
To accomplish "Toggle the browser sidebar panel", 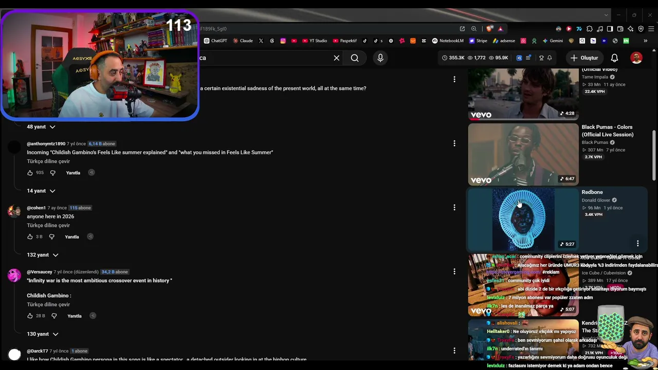I will coord(610,29).
